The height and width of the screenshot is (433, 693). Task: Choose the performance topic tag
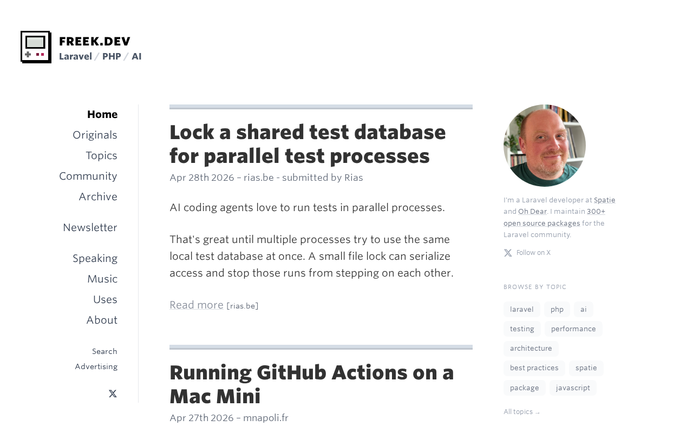point(573,329)
